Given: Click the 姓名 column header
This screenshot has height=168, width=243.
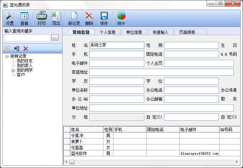Looking at the screenshot, I should (87, 129).
